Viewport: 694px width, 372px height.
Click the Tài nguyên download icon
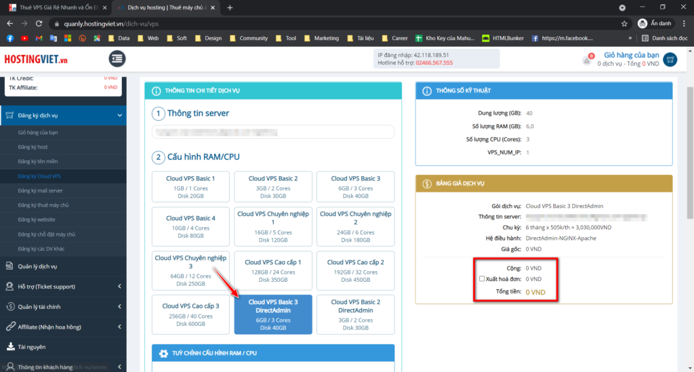[10, 346]
